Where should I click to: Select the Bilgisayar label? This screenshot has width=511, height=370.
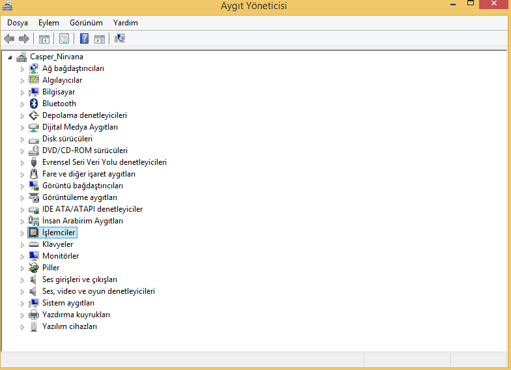tap(59, 92)
